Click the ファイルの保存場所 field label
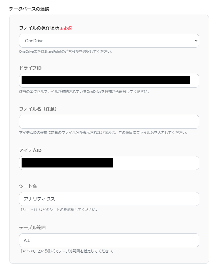Screen dimensions: 218x266 [39, 28]
